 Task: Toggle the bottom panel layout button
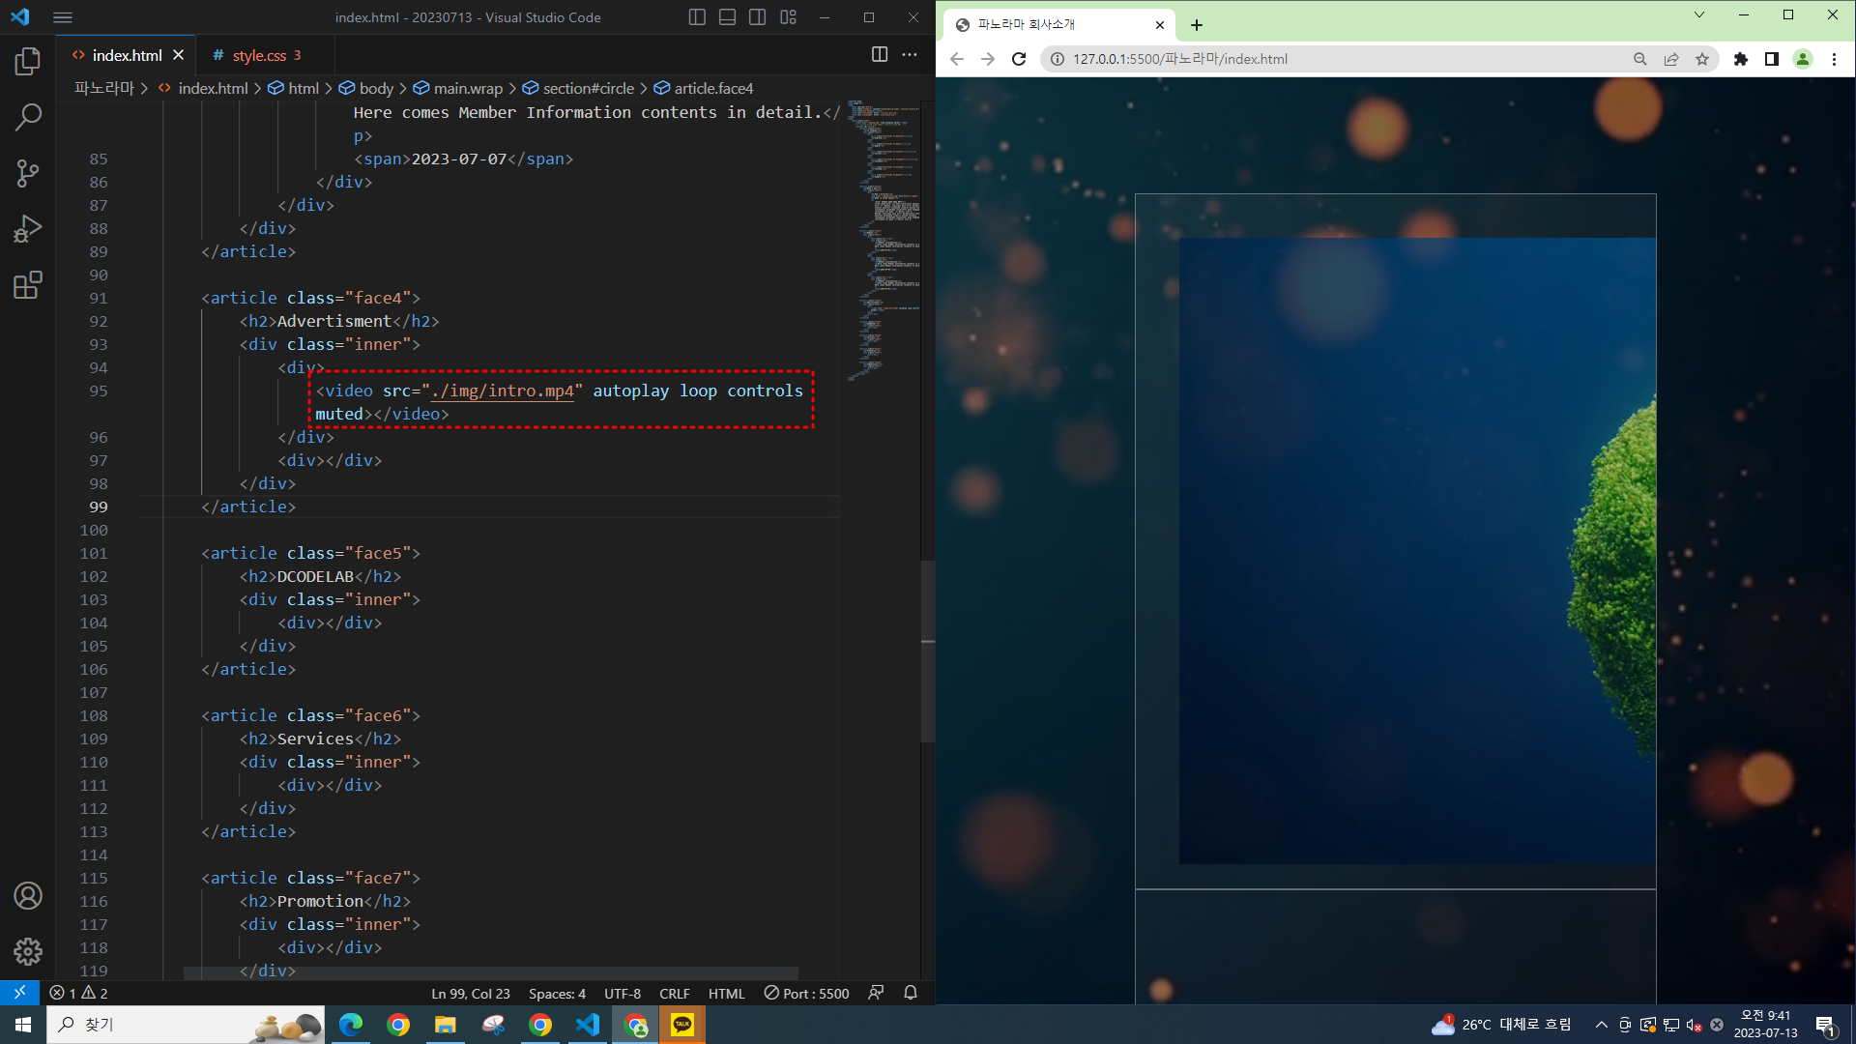pos(727,17)
